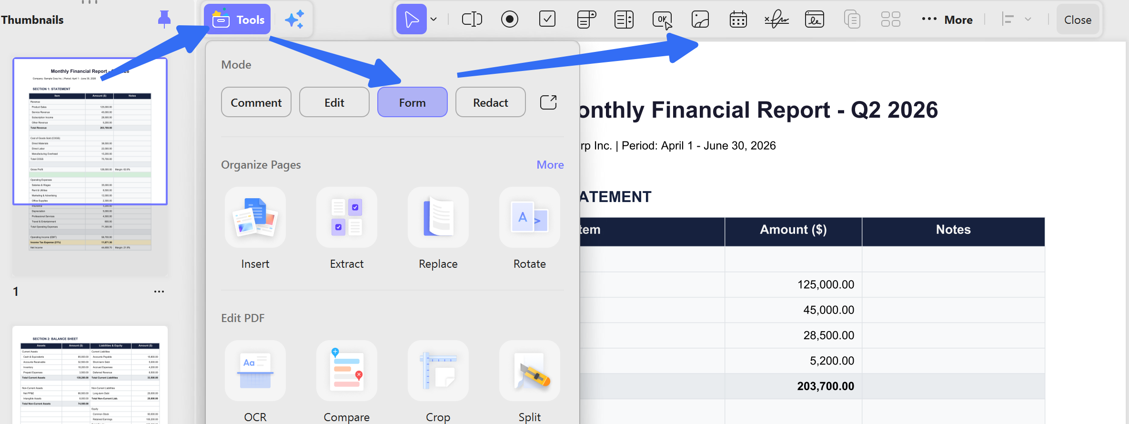1129x424 pixels.
Task: Choose the Rotate pages tool
Action: click(530, 229)
